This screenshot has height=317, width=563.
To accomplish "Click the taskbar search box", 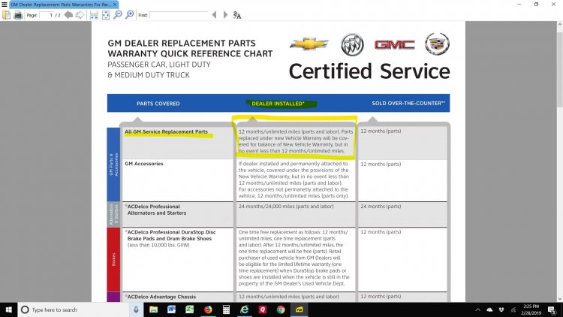I will tap(74, 309).
